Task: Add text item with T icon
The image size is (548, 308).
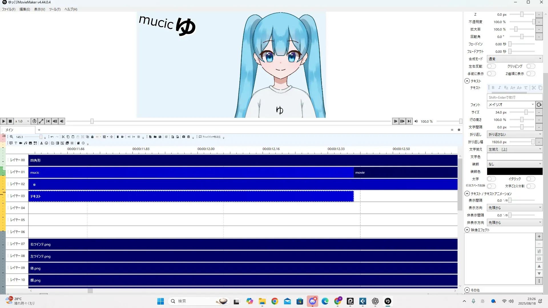Action: 16,143
